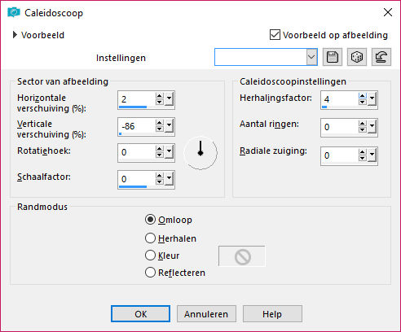Click the rotation angle dial control
The image size is (401, 332).
[200, 153]
